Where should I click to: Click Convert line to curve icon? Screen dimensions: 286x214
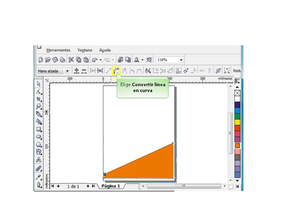tap(116, 71)
